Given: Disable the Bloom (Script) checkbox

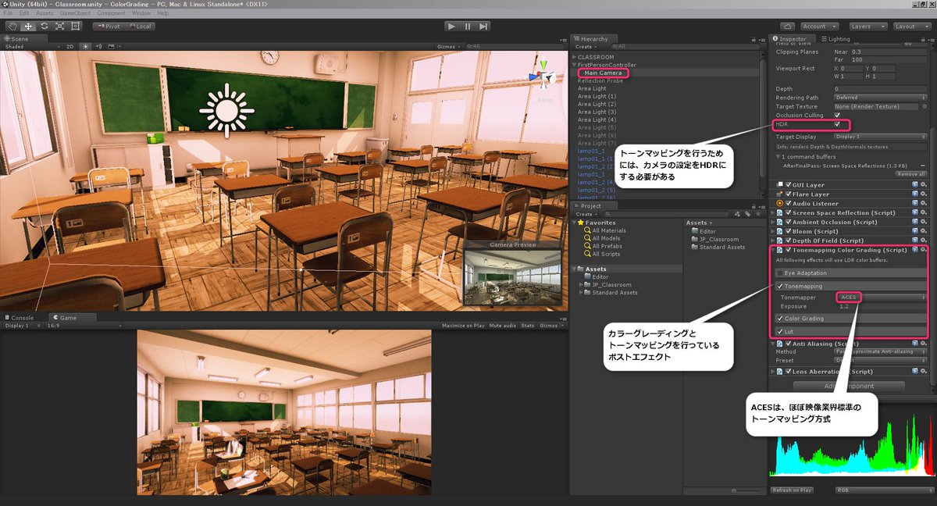Looking at the screenshot, I should 789,231.
